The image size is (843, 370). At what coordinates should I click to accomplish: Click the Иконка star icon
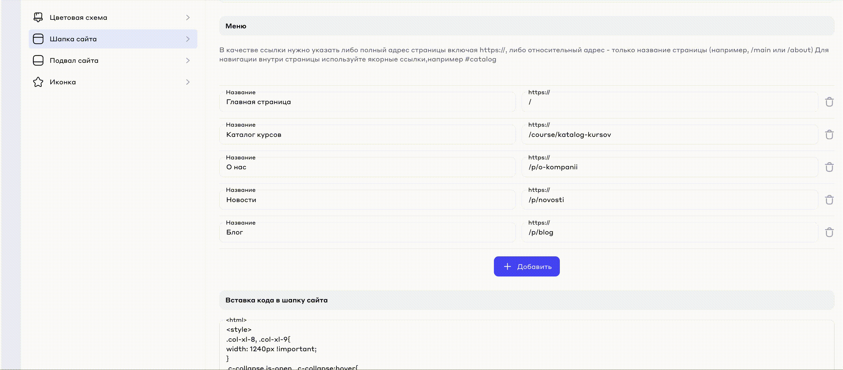[x=38, y=82]
